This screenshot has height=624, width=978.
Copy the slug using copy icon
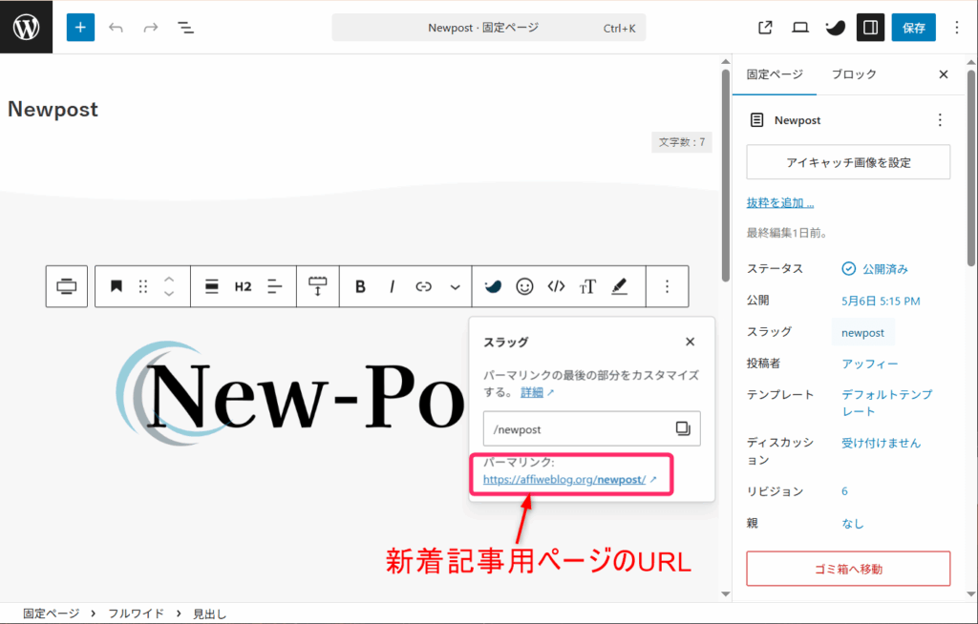coord(683,428)
